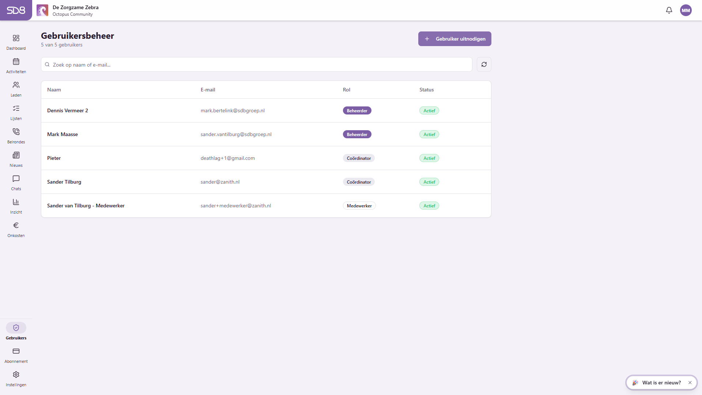Open the MM user avatar menu
702x395 pixels.
coord(686,10)
